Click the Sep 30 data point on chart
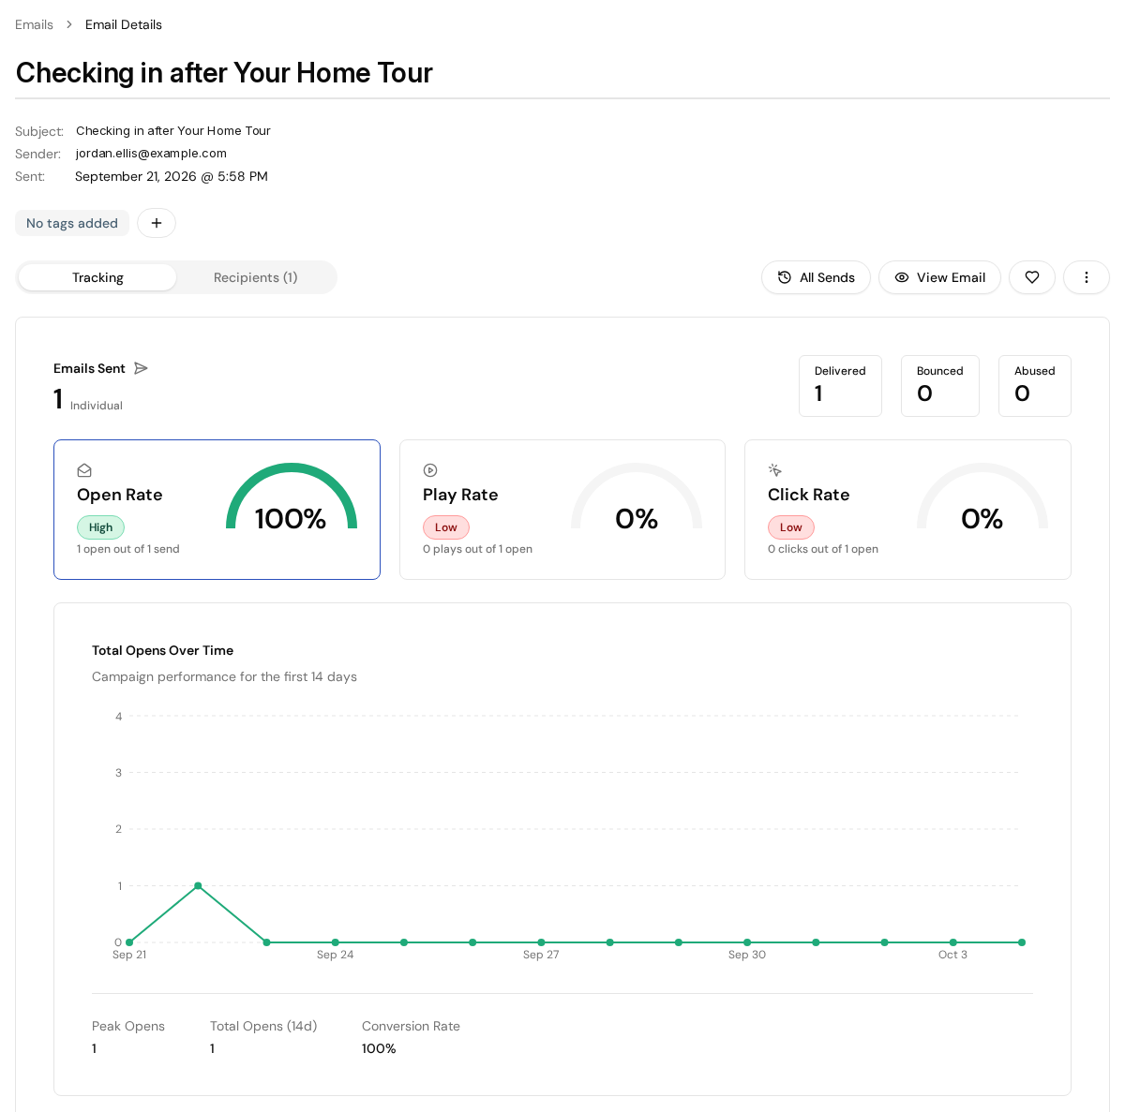This screenshot has width=1125, height=1112. point(747,942)
